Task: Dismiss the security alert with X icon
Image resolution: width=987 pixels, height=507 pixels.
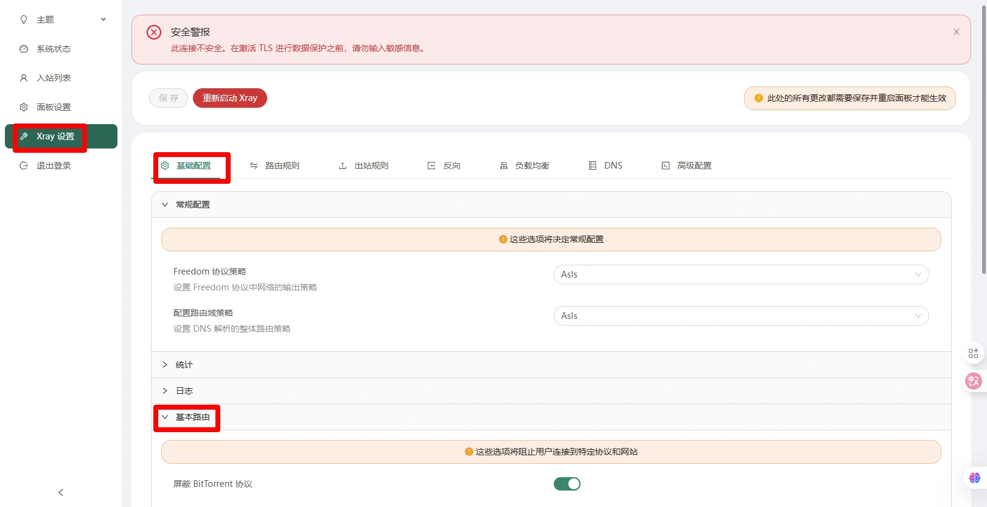Action: (x=956, y=32)
